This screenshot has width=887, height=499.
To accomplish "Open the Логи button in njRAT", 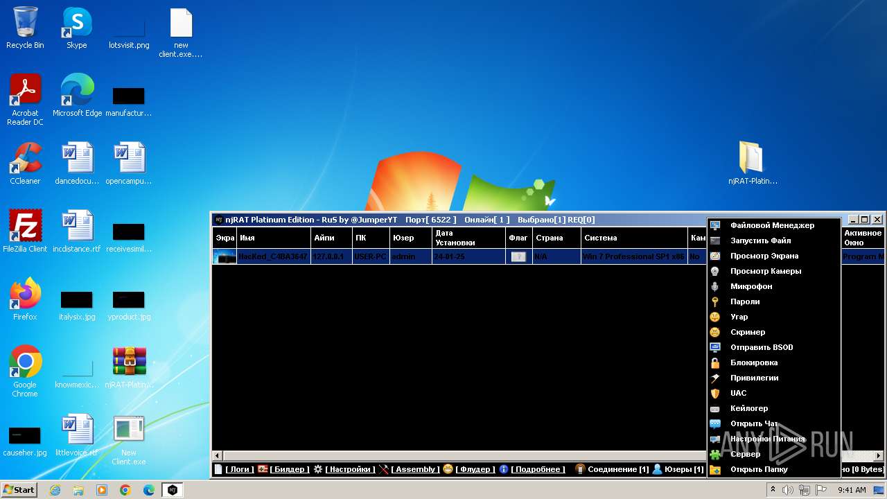I will [234, 469].
